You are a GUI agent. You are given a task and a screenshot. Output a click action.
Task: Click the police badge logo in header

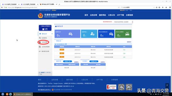(x=41, y=15)
